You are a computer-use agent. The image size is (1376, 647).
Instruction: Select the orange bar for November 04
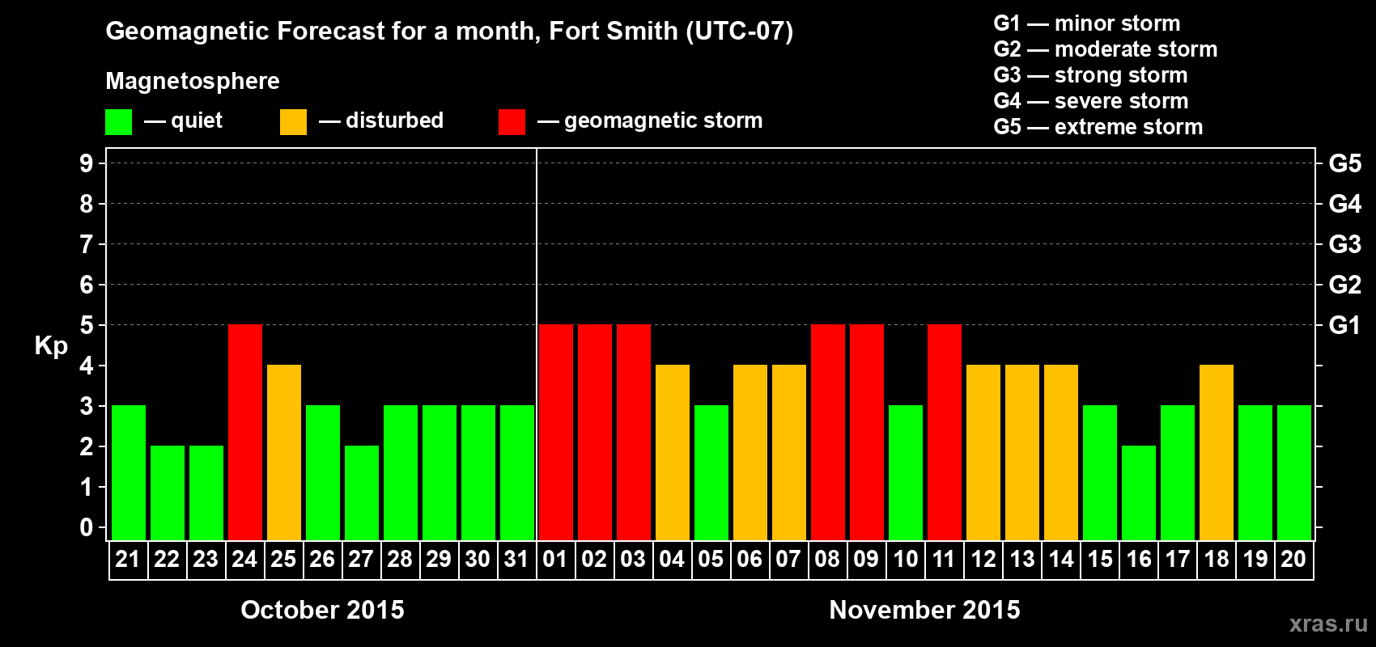(x=673, y=452)
